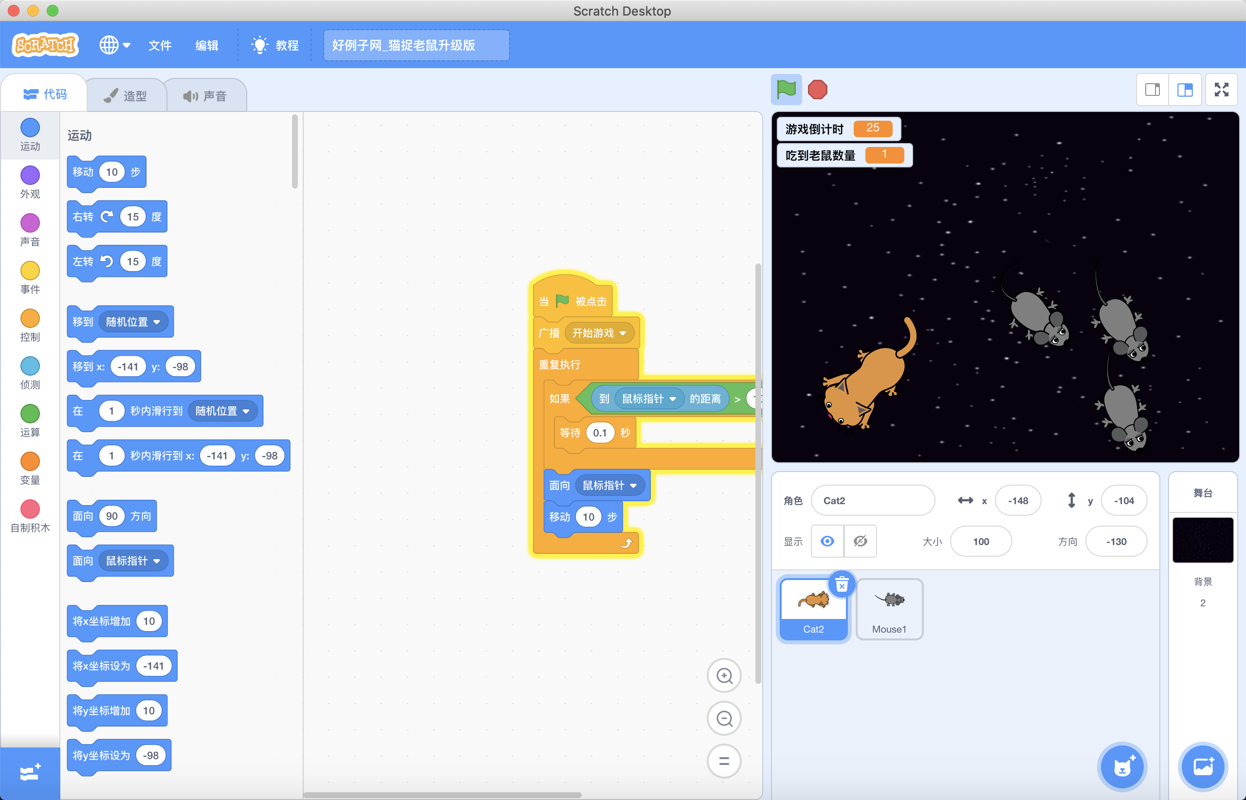Show the sprite with the eye icon
The width and height of the screenshot is (1246, 800).
coord(827,541)
